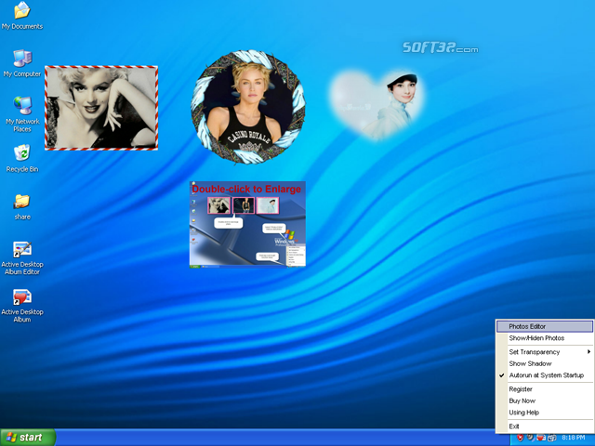Select the My Computer desktop icon

pyautogui.click(x=22, y=63)
